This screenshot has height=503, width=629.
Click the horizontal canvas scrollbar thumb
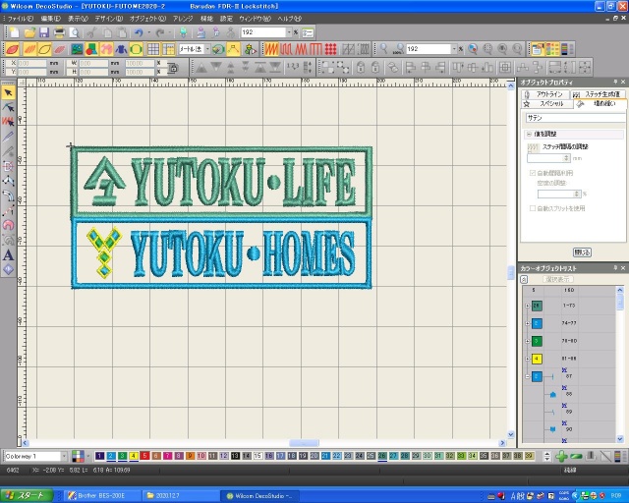(304, 443)
